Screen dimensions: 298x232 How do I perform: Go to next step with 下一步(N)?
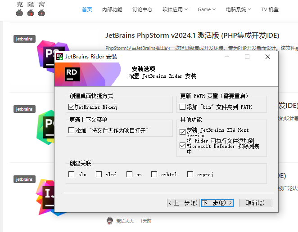[x=217, y=203]
